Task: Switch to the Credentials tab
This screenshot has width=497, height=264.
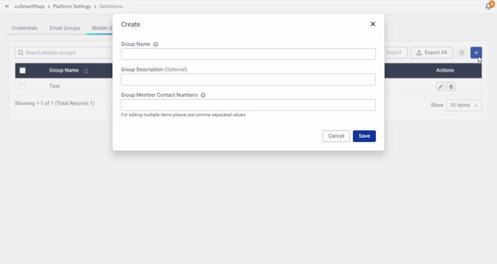Action: pos(25,28)
